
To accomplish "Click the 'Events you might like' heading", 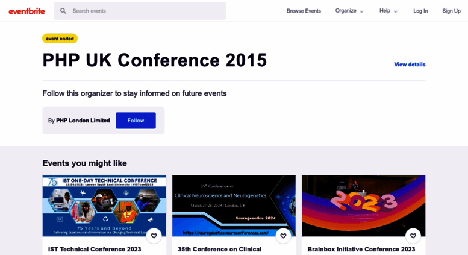I will point(84,163).
